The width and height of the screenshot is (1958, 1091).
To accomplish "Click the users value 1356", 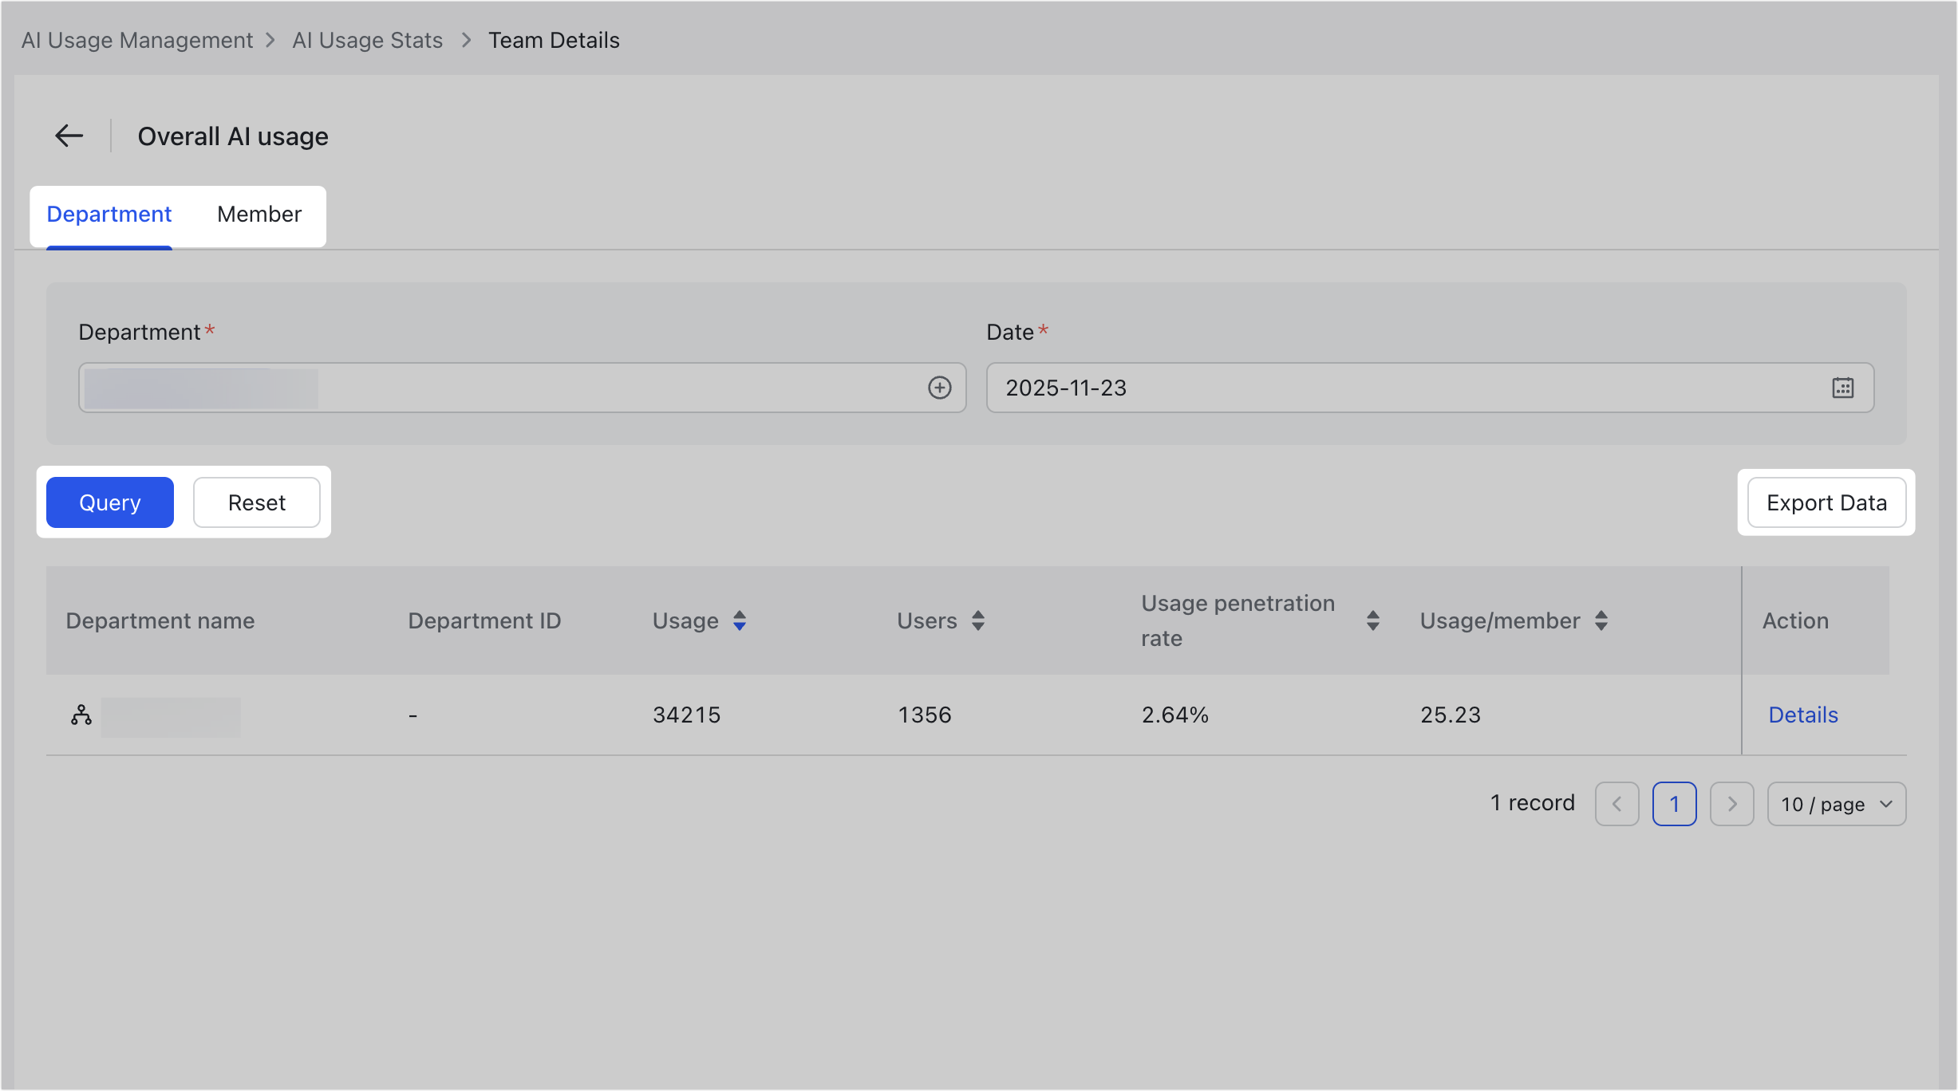I will coord(925,715).
